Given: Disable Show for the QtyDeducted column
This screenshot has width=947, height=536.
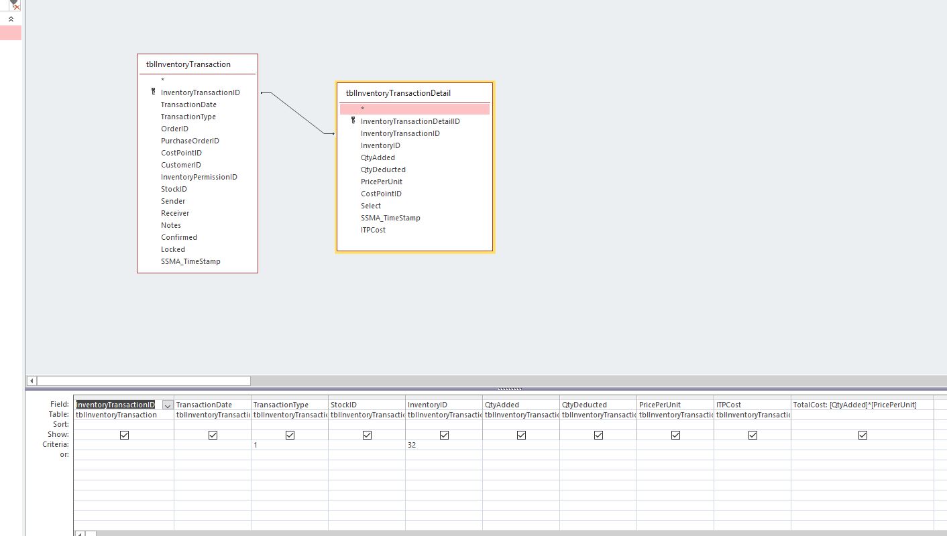Looking at the screenshot, I should [x=598, y=434].
